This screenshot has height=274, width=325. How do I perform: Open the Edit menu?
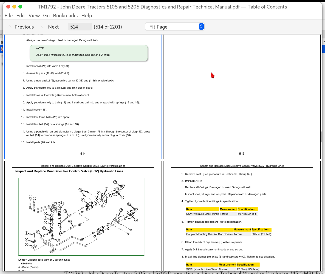[x=21, y=16]
